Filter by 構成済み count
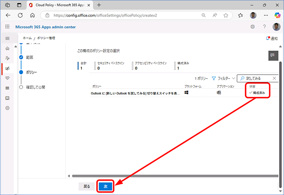This screenshot has height=195, width=284. pyautogui.click(x=182, y=66)
